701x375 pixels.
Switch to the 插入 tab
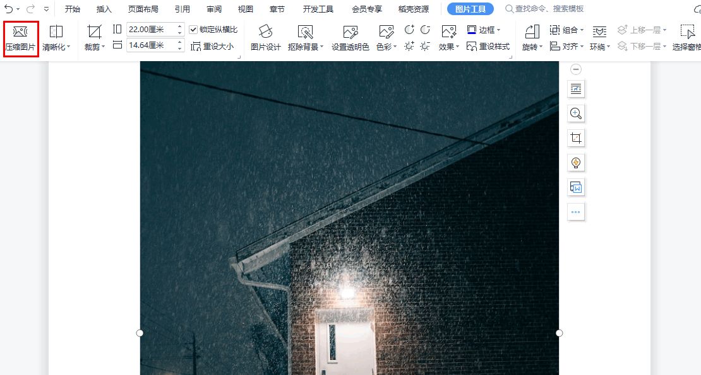[x=104, y=9]
